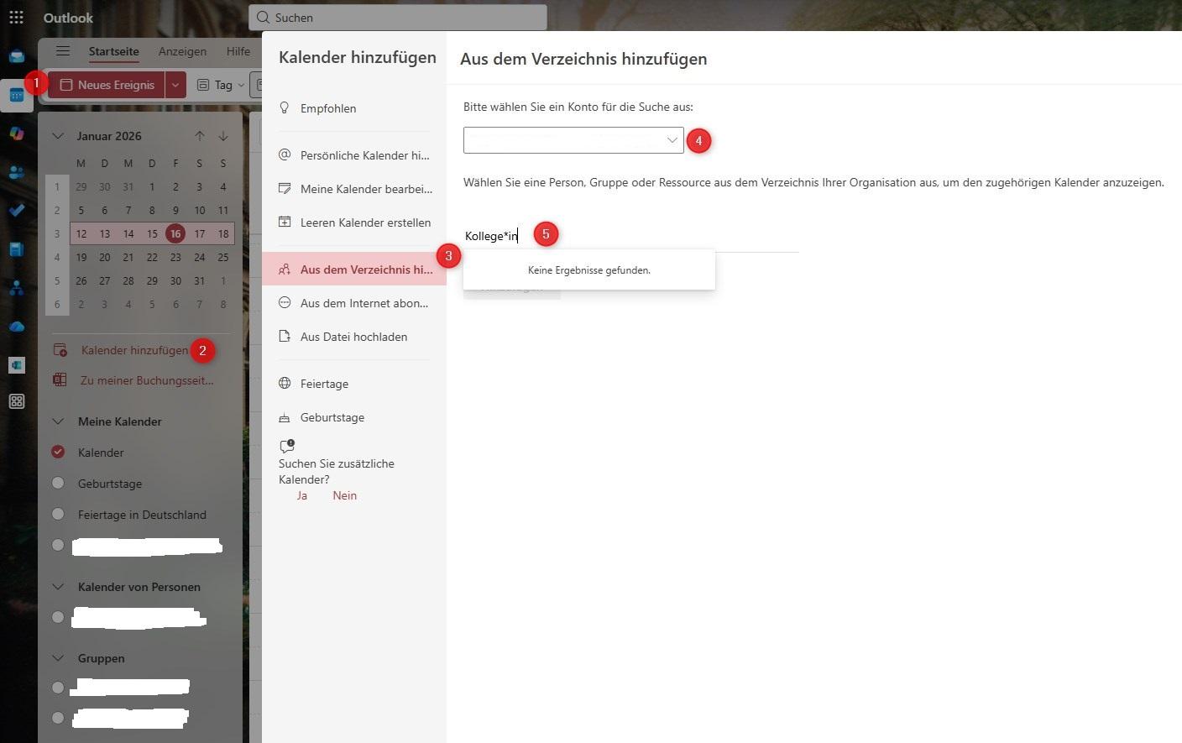Select the Feiertage globe entry
Image resolution: width=1182 pixels, height=743 pixels.
pos(324,384)
